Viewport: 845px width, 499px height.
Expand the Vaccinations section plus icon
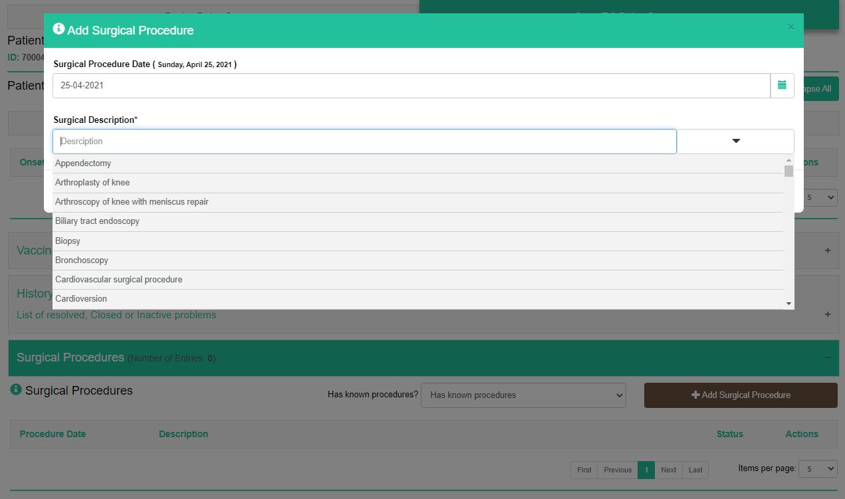827,250
